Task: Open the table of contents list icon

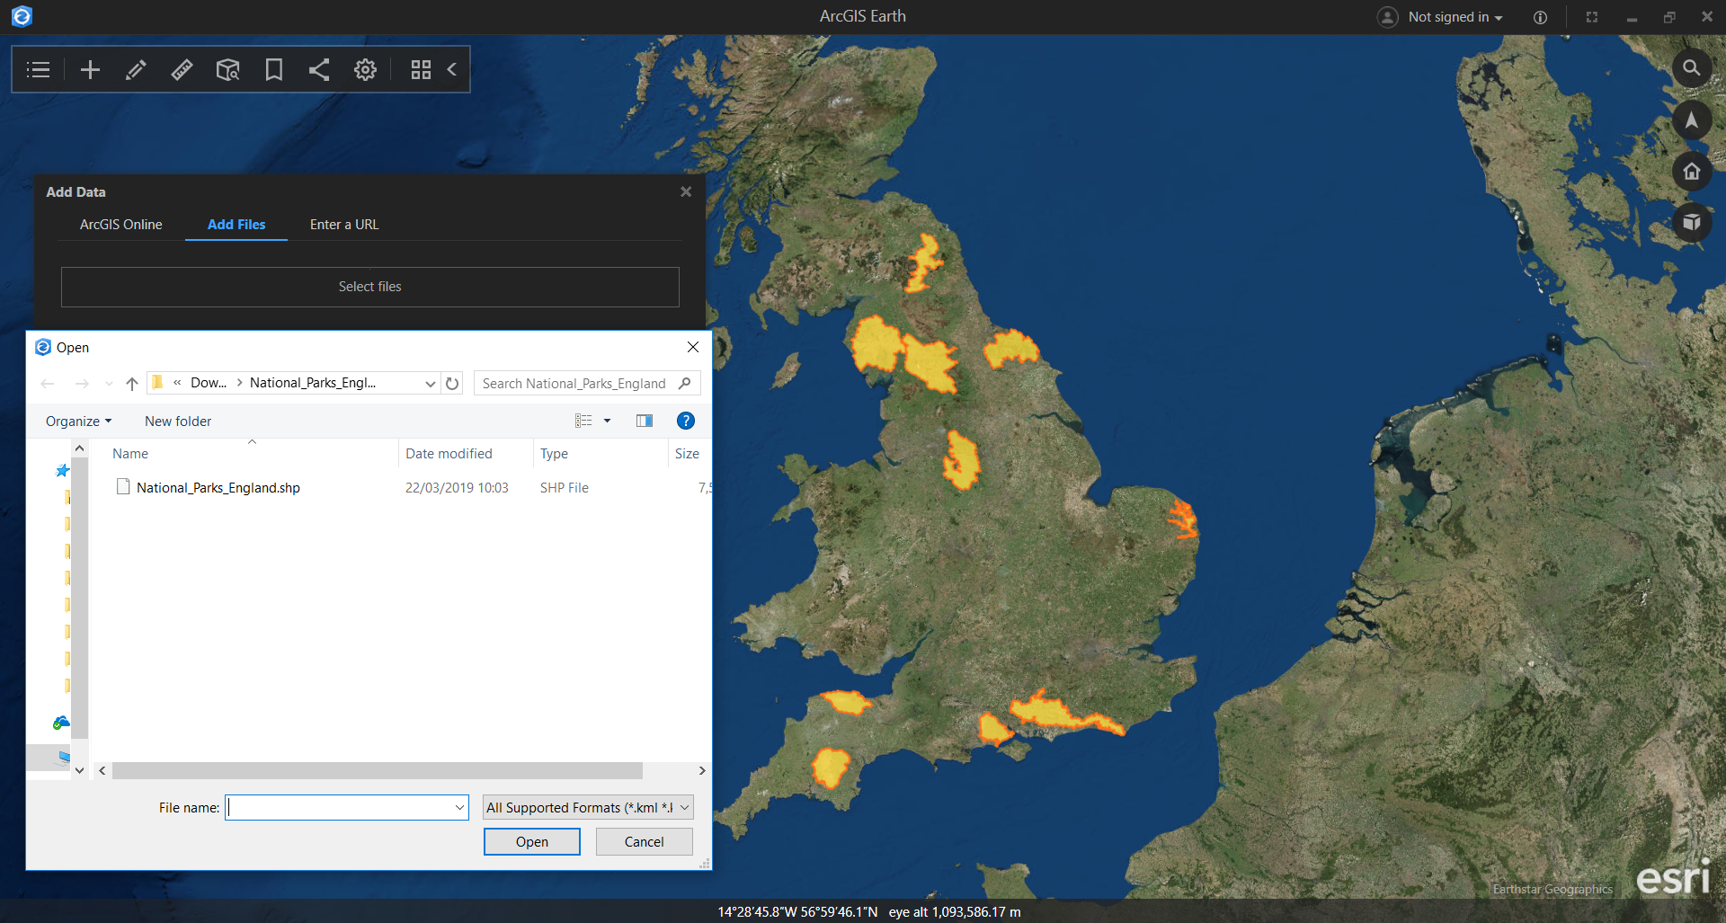Action: click(38, 70)
